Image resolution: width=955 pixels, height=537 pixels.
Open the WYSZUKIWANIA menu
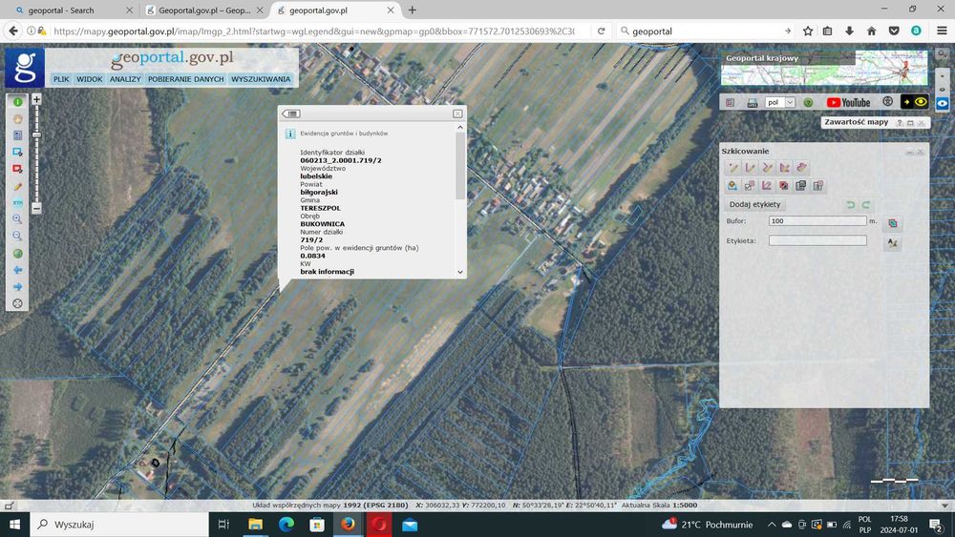click(x=261, y=79)
